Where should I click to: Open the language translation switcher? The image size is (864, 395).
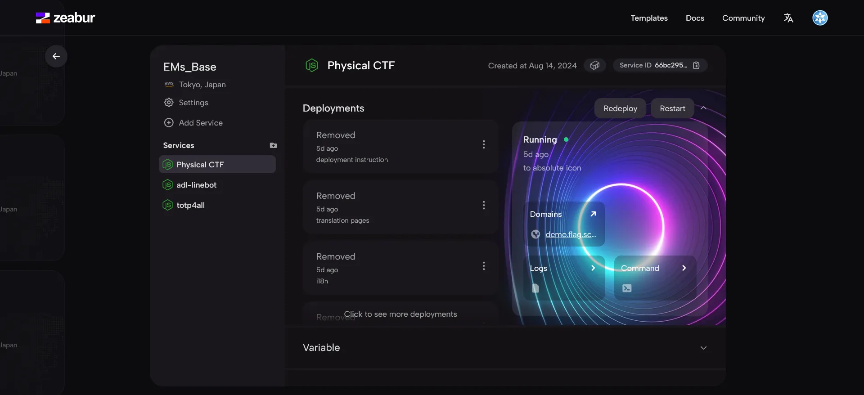point(788,18)
